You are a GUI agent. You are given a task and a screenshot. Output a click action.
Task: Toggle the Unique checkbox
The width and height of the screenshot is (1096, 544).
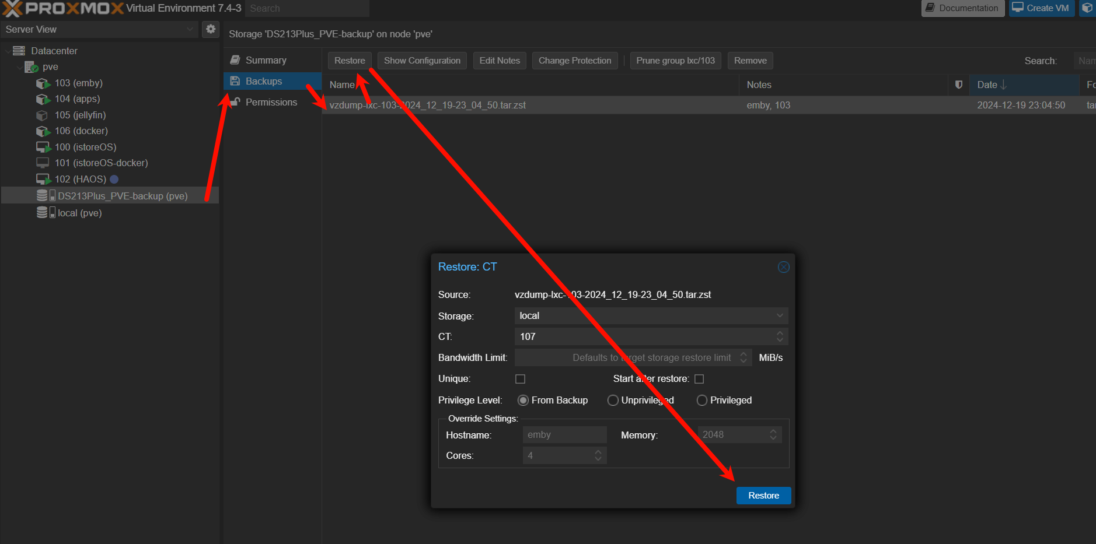[521, 379]
